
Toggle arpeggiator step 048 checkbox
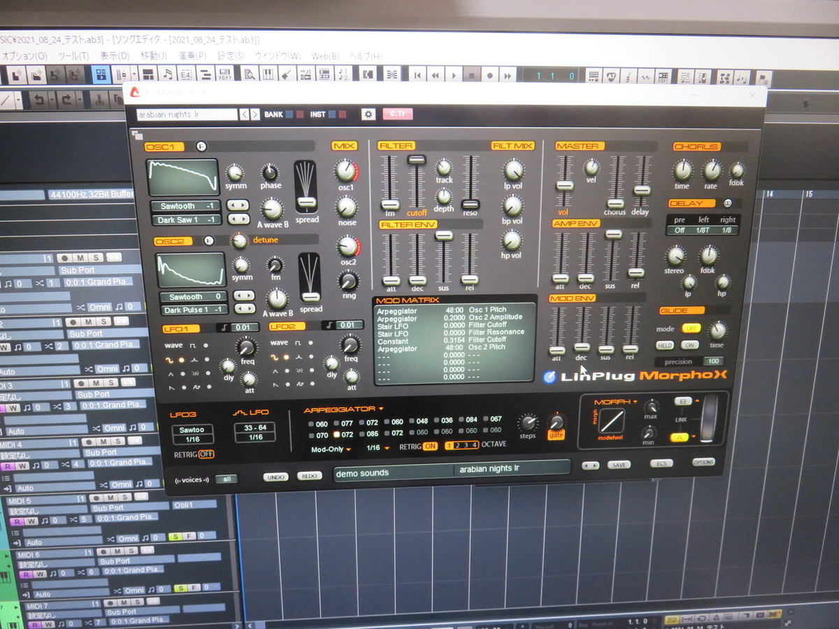410,422
